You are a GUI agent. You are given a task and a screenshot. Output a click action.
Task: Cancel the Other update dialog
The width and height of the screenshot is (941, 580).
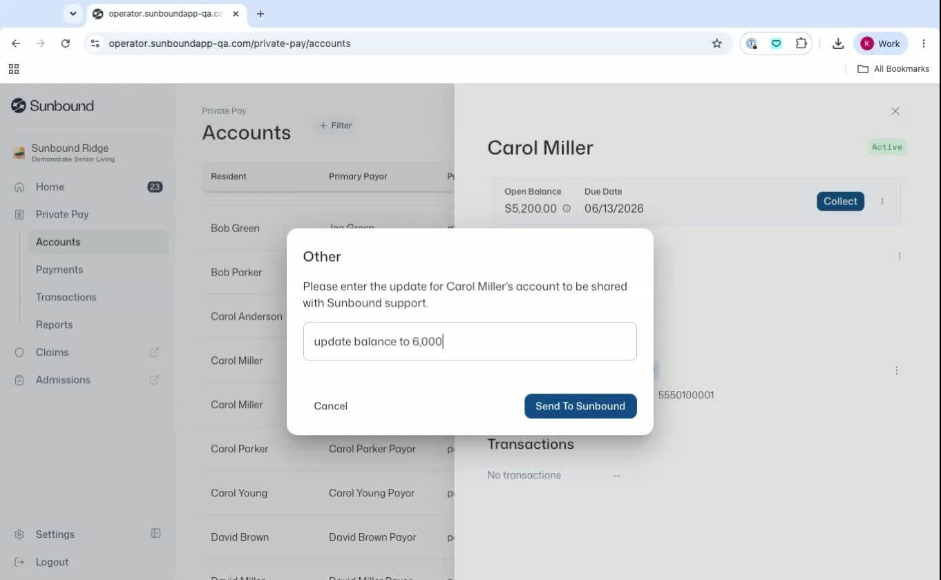coord(330,406)
